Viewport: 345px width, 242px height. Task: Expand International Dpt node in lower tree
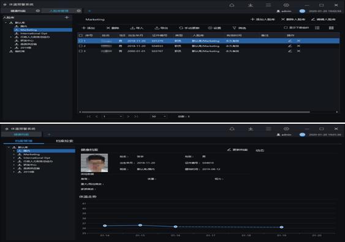click(x=14, y=158)
